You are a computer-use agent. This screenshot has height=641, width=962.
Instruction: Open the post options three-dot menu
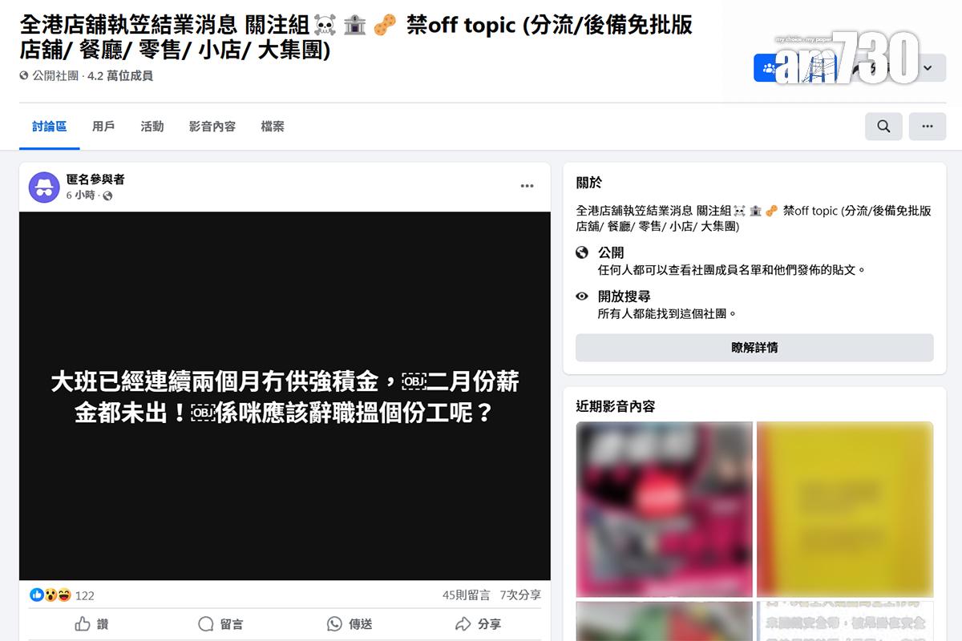[527, 186]
